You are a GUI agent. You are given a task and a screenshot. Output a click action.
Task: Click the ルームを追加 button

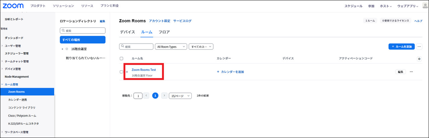[x=402, y=47]
